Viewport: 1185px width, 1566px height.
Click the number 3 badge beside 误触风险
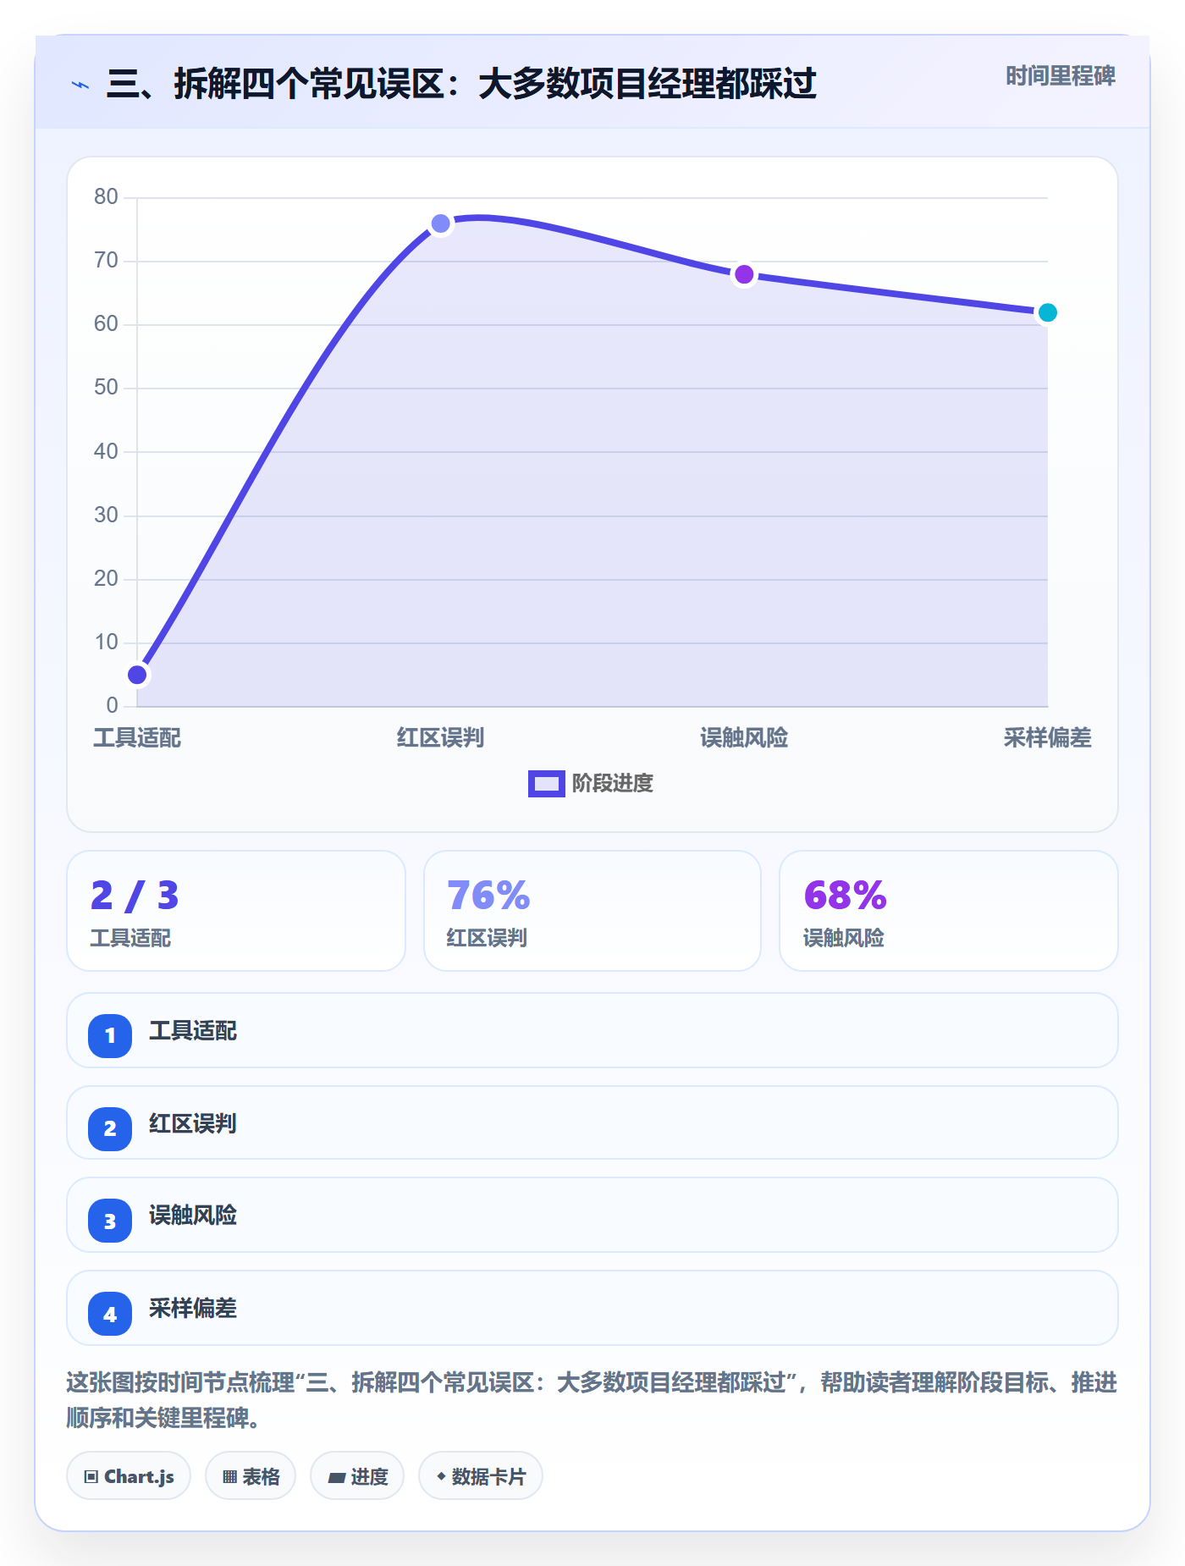tap(110, 1221)
